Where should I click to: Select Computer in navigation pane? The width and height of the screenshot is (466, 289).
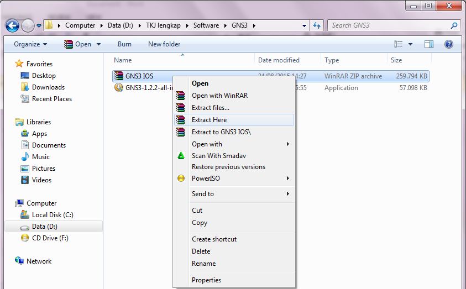coord(36,203)
